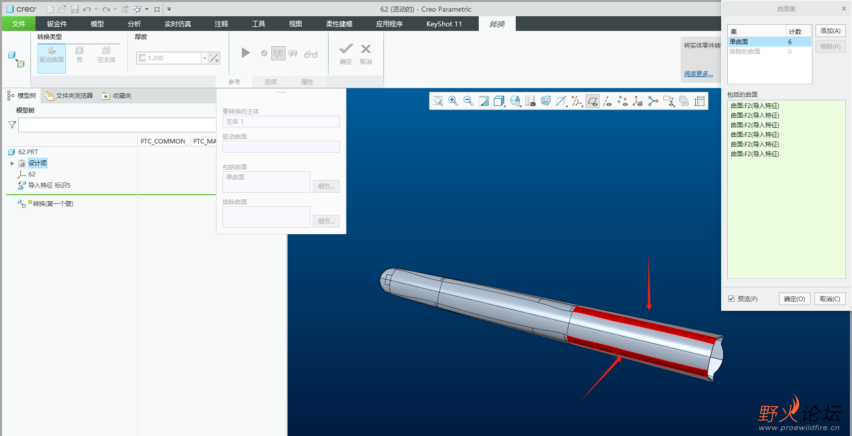Toggle the 预览(P) checkbox
Screen dimensions: 852x436
click(731, 299)
